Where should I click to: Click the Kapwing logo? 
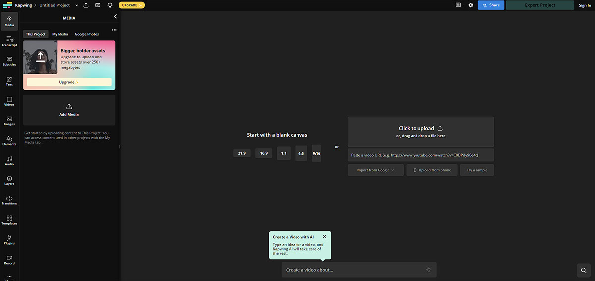click(8, 5)
